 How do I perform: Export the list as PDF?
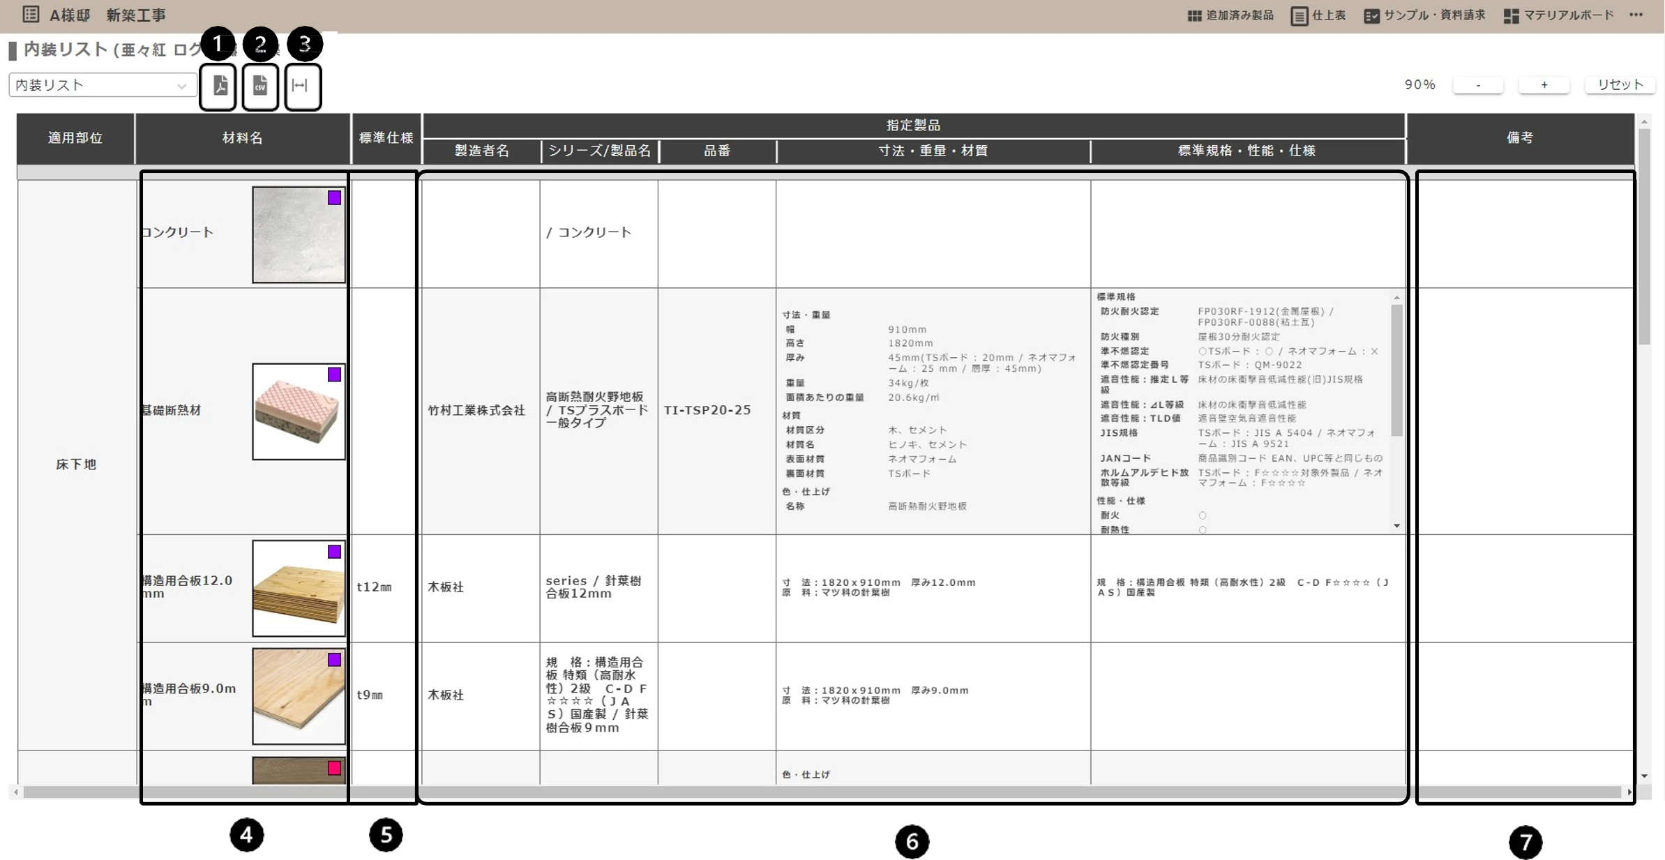tap(220, 86)
